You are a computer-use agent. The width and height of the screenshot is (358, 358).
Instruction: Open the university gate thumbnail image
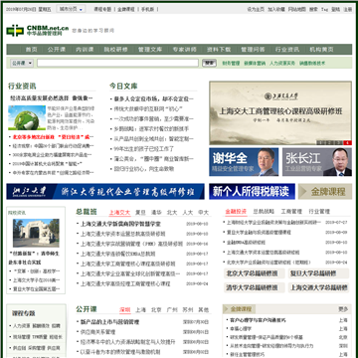(36, 233)
